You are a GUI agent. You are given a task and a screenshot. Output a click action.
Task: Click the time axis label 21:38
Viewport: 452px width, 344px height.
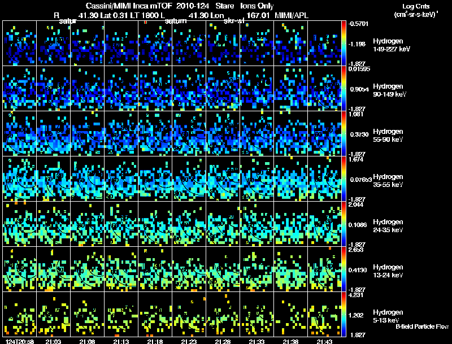(x=290, y=341)
